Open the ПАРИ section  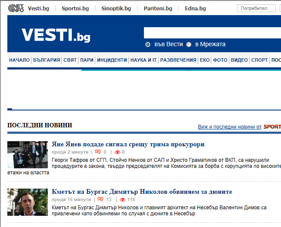pyautogui.click(x=87, y=60)
